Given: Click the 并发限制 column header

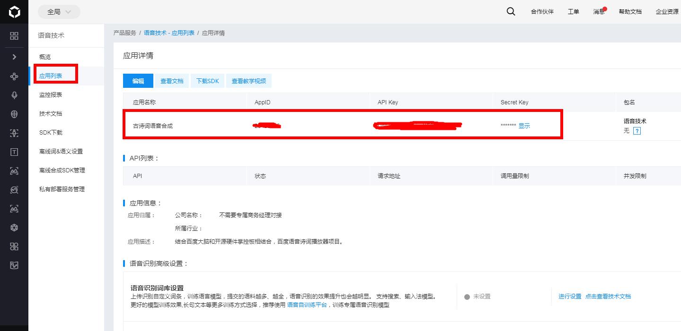Looking at the screenshot, I should tap(635, 176).
